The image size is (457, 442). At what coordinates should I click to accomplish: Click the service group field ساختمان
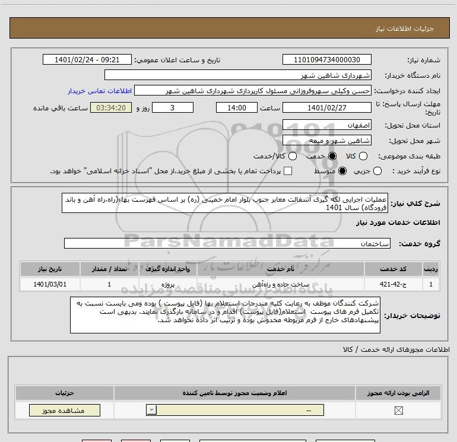(x=227, y=243)
